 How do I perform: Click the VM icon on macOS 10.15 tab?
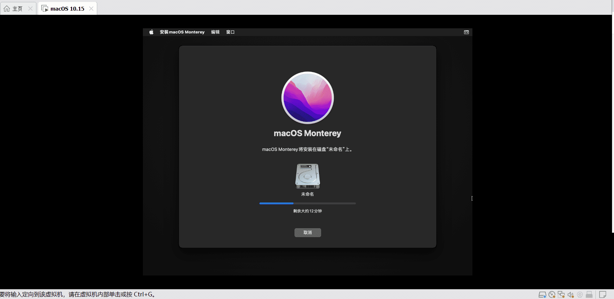45,9
